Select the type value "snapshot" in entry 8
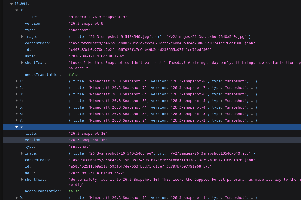 pos(80,147)
